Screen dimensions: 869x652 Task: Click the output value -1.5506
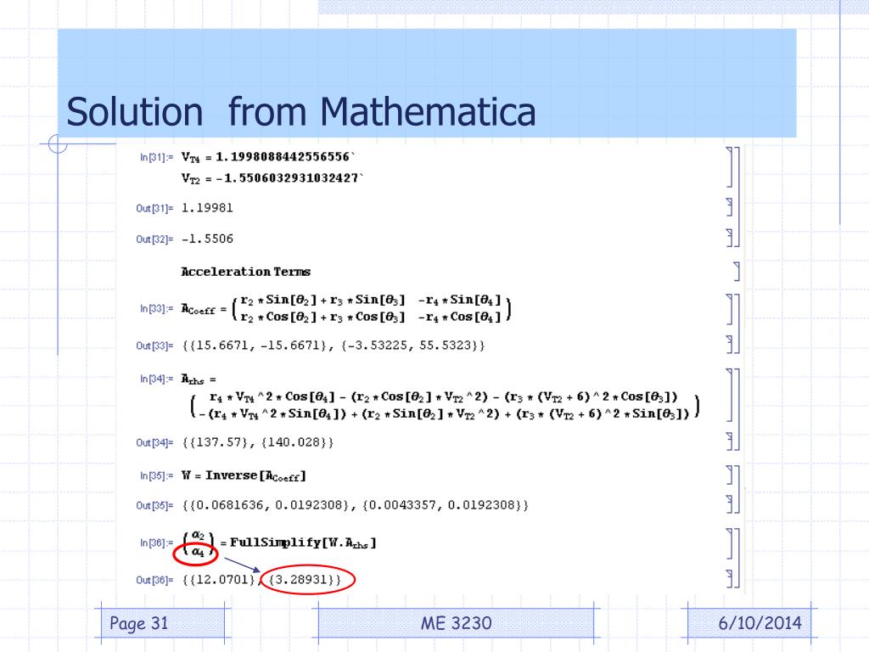coord(207,239)
